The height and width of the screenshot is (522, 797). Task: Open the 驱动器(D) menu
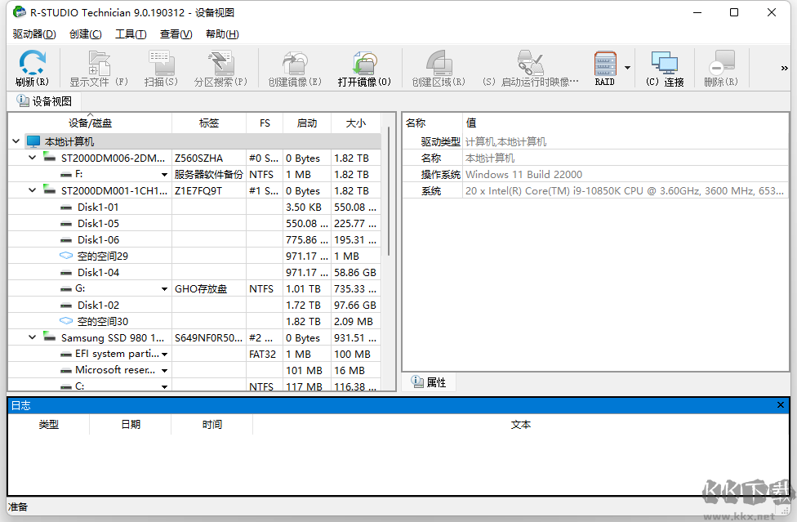[x=34, y=34]
